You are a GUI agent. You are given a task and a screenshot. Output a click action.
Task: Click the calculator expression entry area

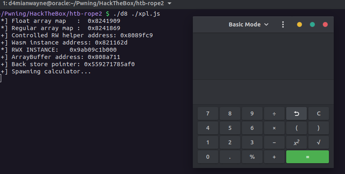pyautogui.click(x=263, y=92)
